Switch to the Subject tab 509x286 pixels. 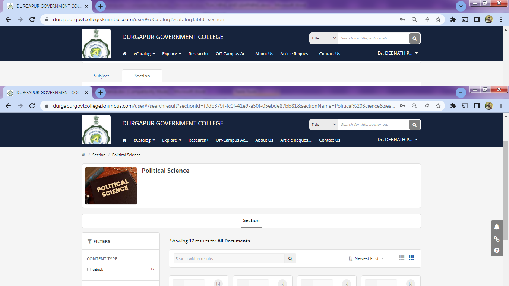101,76
